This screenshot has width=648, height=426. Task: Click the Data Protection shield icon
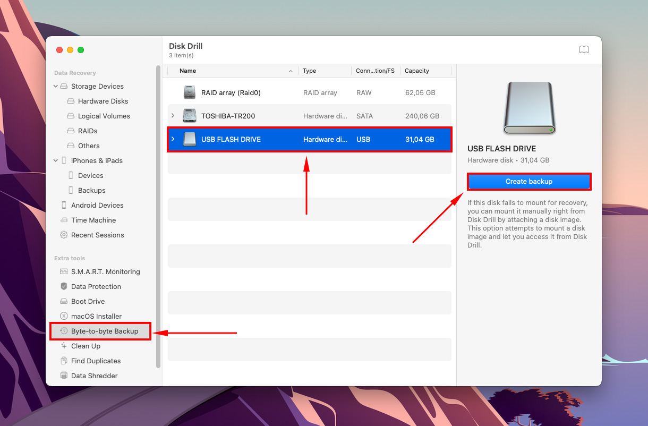click(64, 286)
